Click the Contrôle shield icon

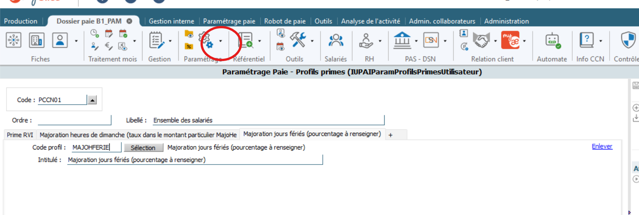coord(628,40)
